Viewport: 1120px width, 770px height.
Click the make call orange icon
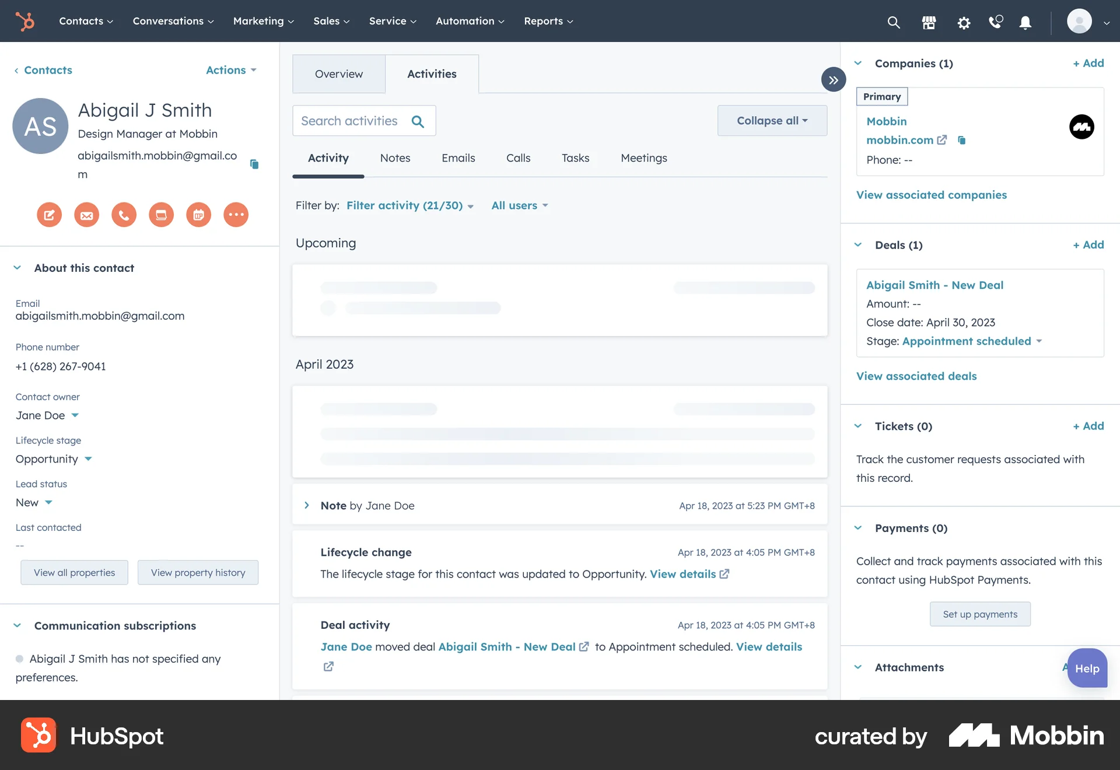(x=124, y=215)
